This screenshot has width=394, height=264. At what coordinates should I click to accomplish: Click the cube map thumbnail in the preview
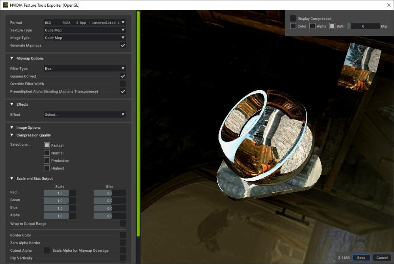pyautogui.click(x=359, y=67)
